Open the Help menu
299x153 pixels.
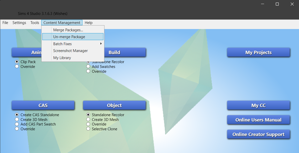(89, 23)
